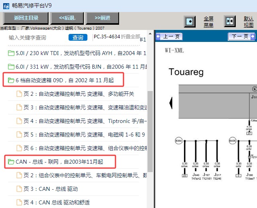Click folder icon of 5.0l TDI entry
The width and height of the screenshot is (257, 208).
click(x=11, y=53)
